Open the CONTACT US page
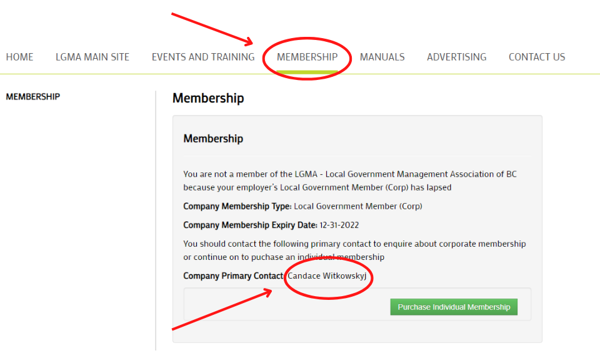This screenshot has width=600, height=353. 536,57
